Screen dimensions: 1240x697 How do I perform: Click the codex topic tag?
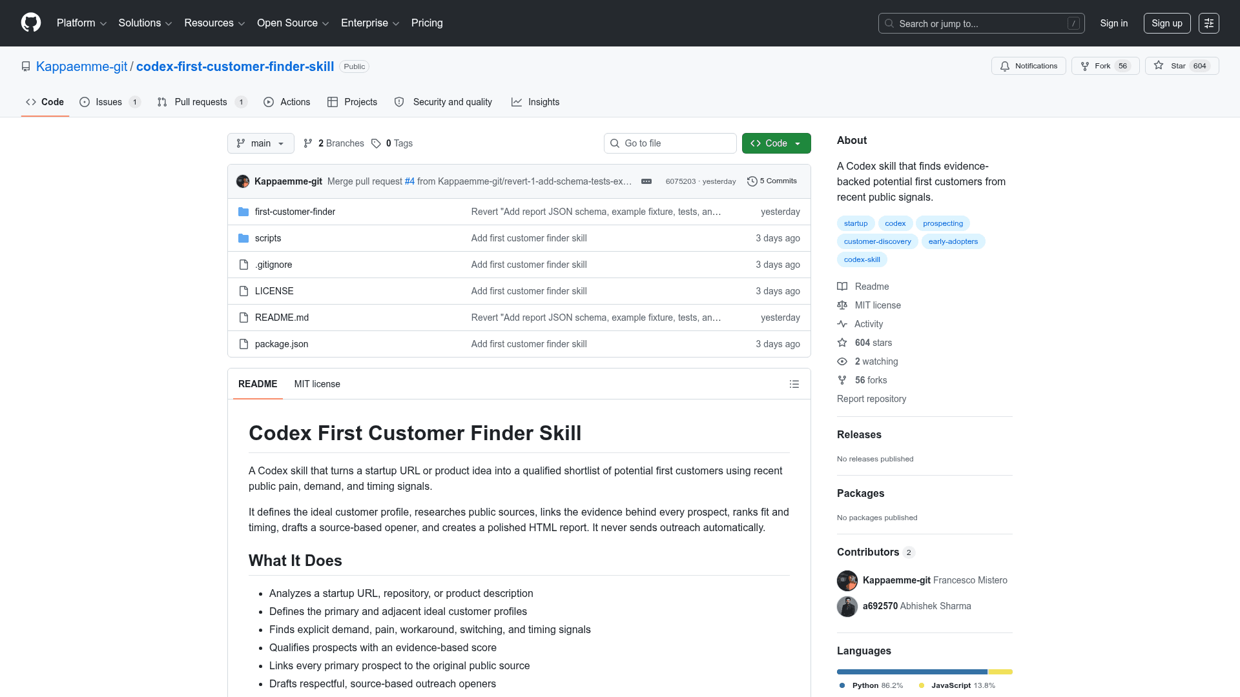[x=895, y=223]
